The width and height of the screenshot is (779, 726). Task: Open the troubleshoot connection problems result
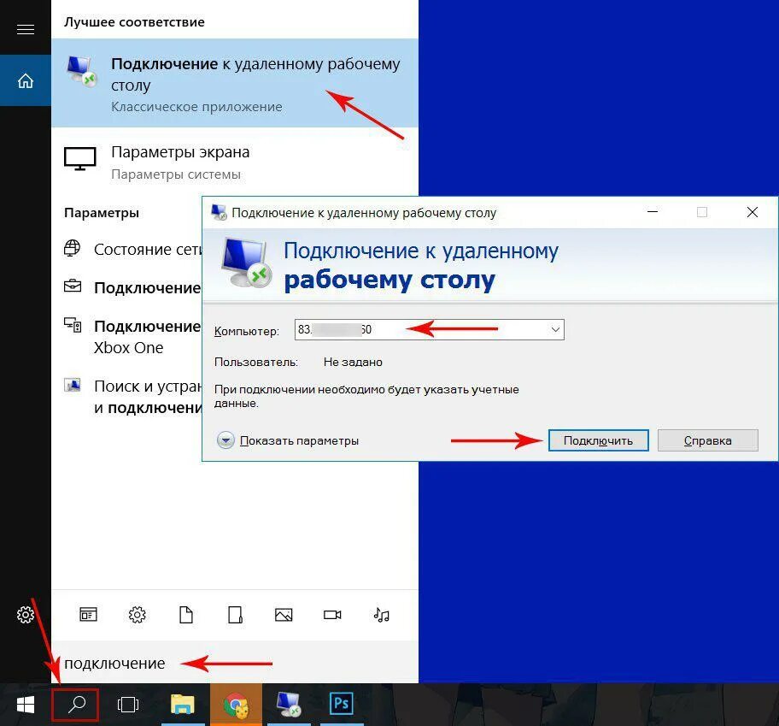click(132, 396)
